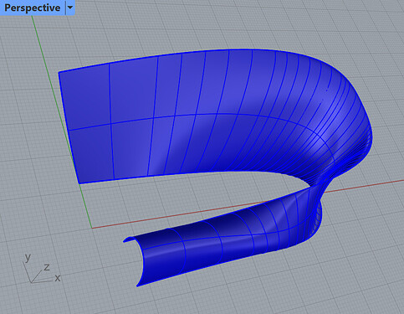This screenshot has height=314, width=404.
Task: Click the y label of the world axis icon
Action: (x=28, y=257)
